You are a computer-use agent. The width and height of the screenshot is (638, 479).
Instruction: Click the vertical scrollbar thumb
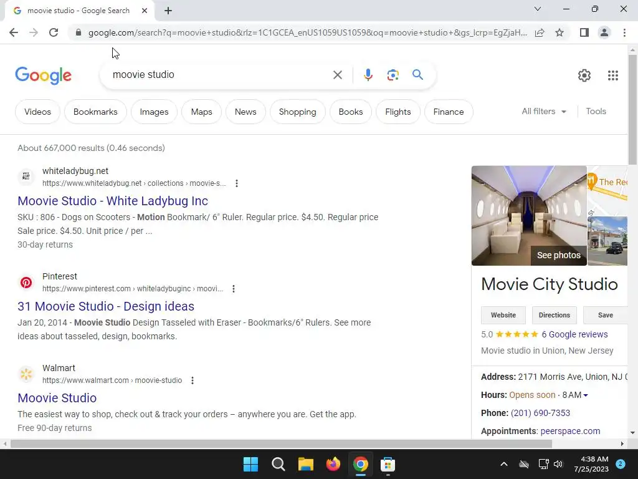coord(632,110)
